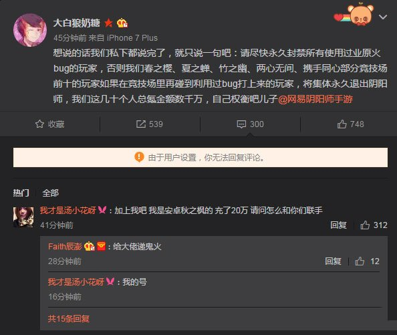Screen dimensions: 397x335
Task: Click the repost icon showing 539
Action: click(x=141, y=124)
